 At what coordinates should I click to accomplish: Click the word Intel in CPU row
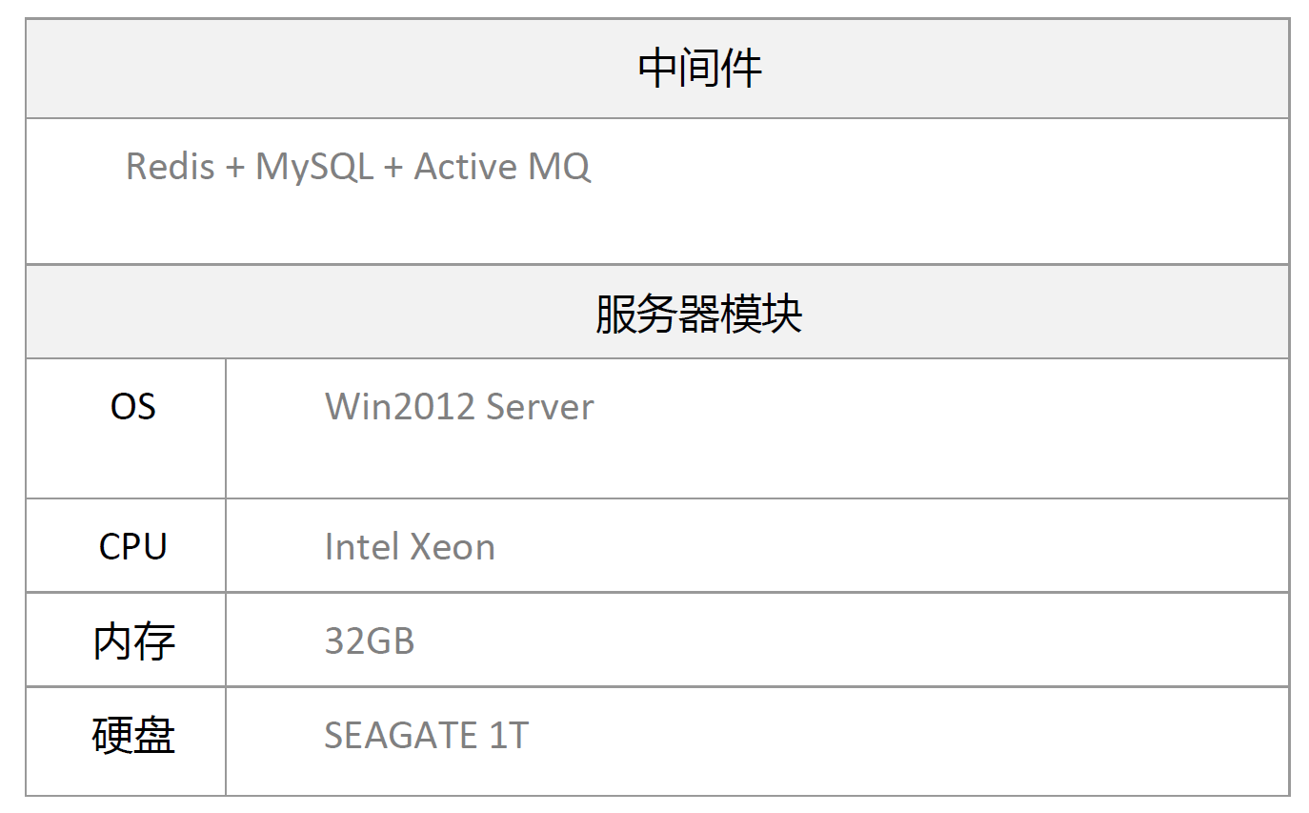pos(362,547)
